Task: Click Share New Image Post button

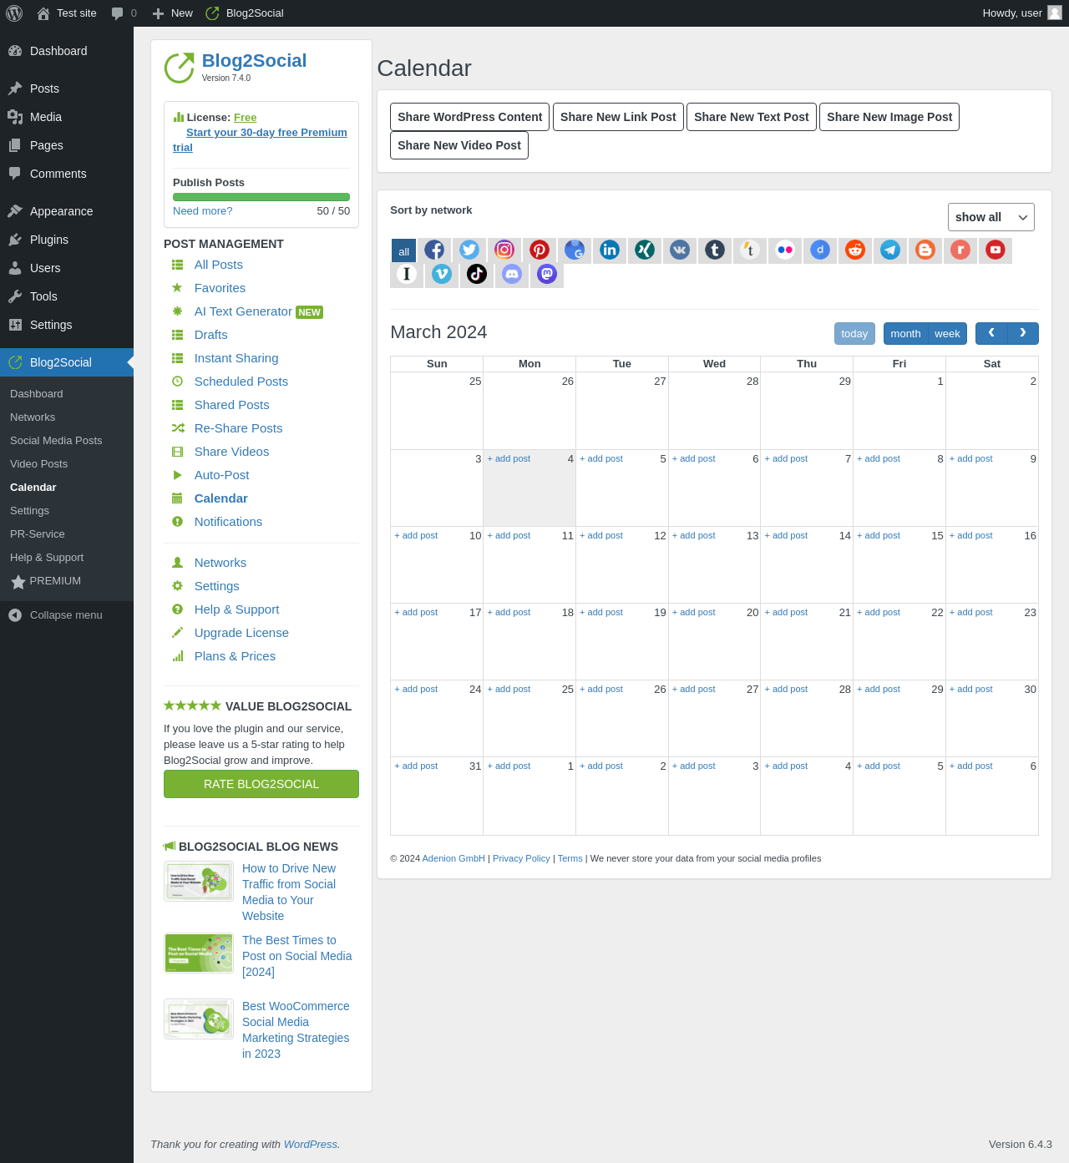Action: click(889, 117)
